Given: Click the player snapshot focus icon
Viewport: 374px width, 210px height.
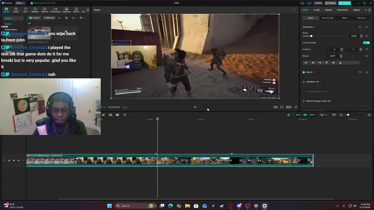Looking at the screenshot, I should coord(282,107).
